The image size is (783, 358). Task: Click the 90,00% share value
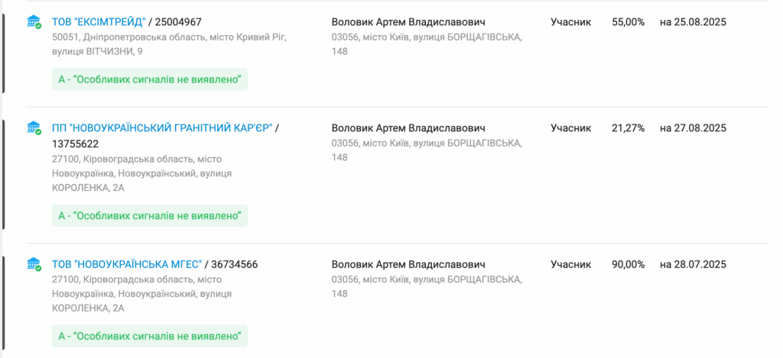629,264
